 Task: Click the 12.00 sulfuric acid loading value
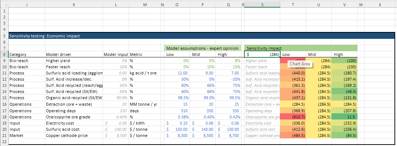177,73
